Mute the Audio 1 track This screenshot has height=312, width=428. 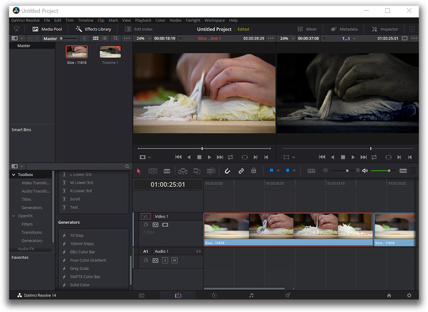175,260
